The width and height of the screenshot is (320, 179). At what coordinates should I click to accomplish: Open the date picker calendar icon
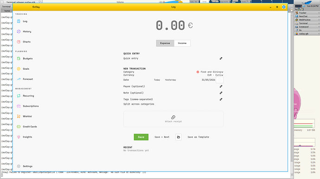[x=219, y=80]
